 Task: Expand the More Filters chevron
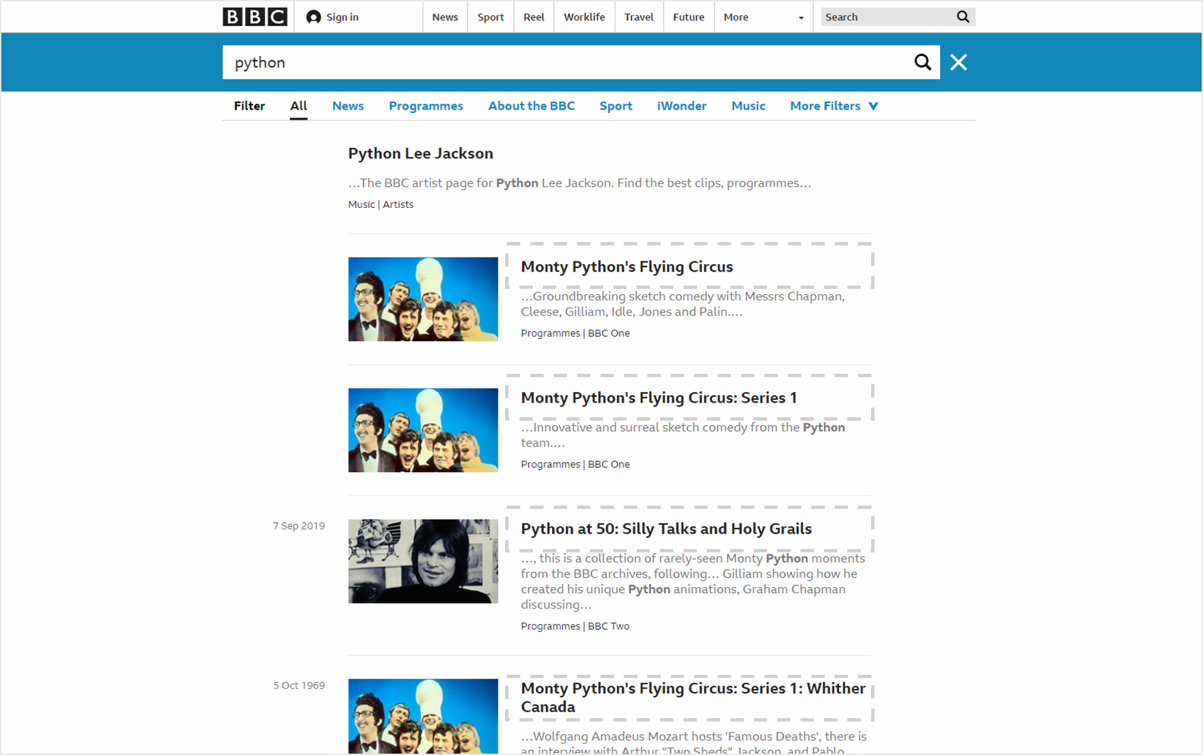[873, 106]
